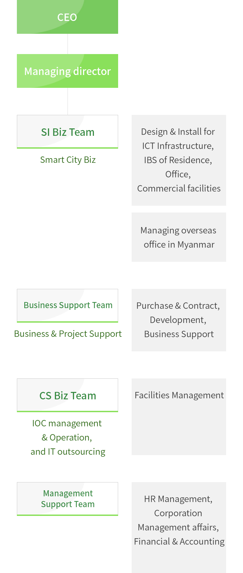Screen dimensions: 243x573
Task: Open the Business Support Team box
Action: (x=67, y=306)
